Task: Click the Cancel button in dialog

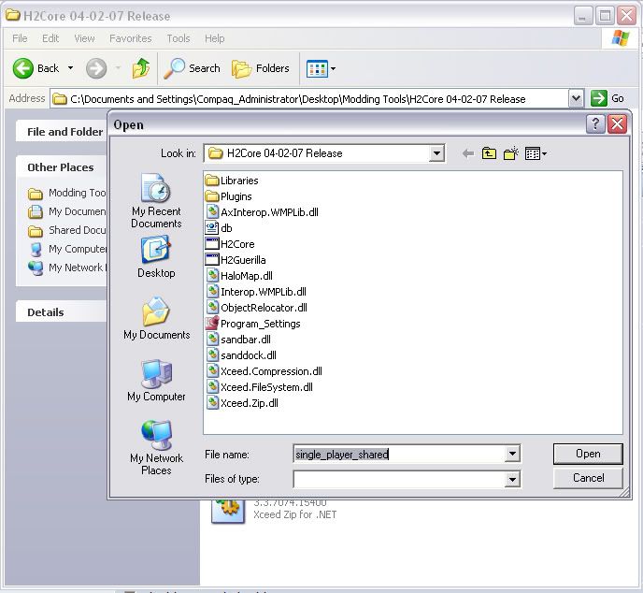Action: click(588, 478)
